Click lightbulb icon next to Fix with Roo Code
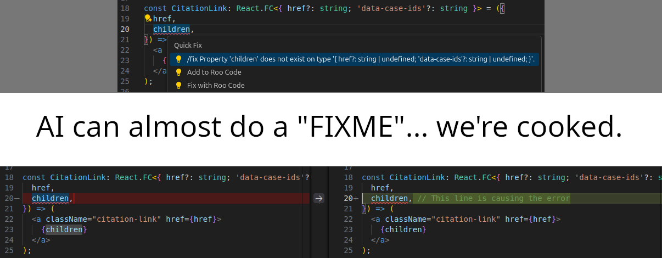This screenshot has height=258, width=662. click(178, 85)
